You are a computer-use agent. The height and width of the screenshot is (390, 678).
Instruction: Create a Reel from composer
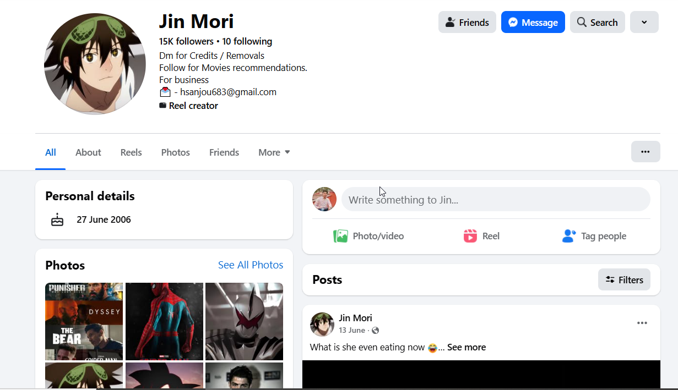click(x=481, y=236)
